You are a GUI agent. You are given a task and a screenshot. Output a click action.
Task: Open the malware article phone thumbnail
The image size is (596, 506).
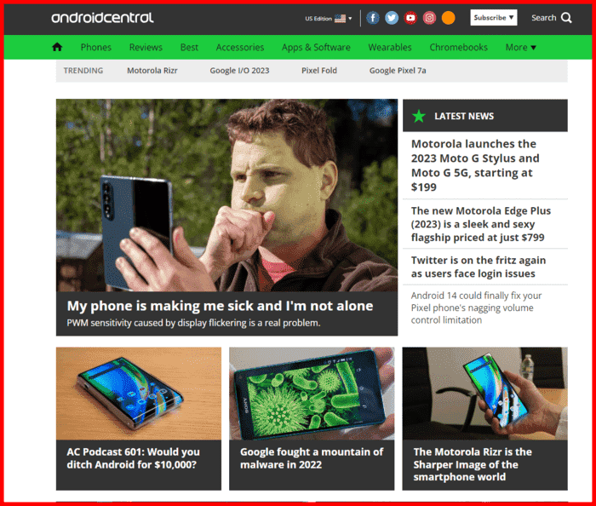(x=312, y=394)
